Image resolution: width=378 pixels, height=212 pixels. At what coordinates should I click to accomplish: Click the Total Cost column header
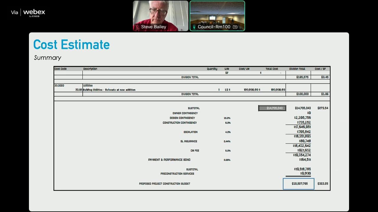coord(272,69)
